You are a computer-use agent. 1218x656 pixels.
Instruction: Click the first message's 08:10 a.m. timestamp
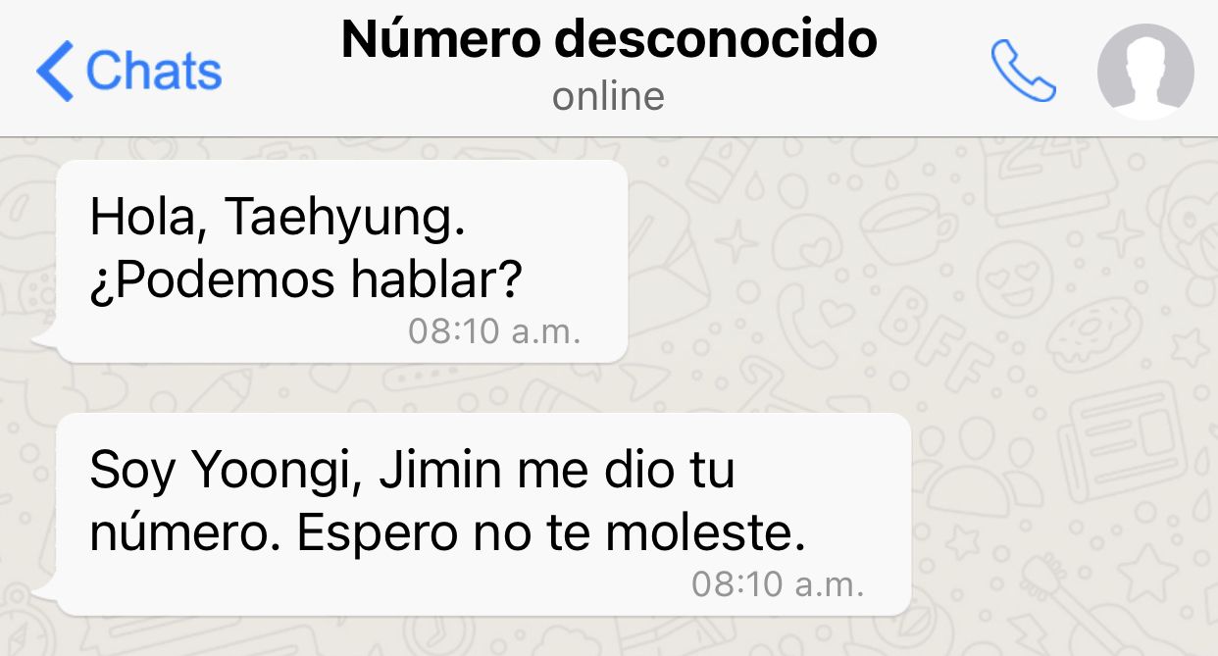tap(494, 331)
